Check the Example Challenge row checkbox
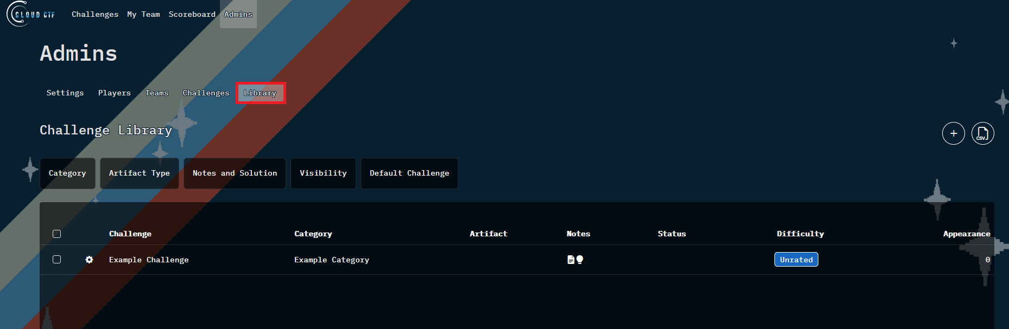 click(x=56, y=259)
